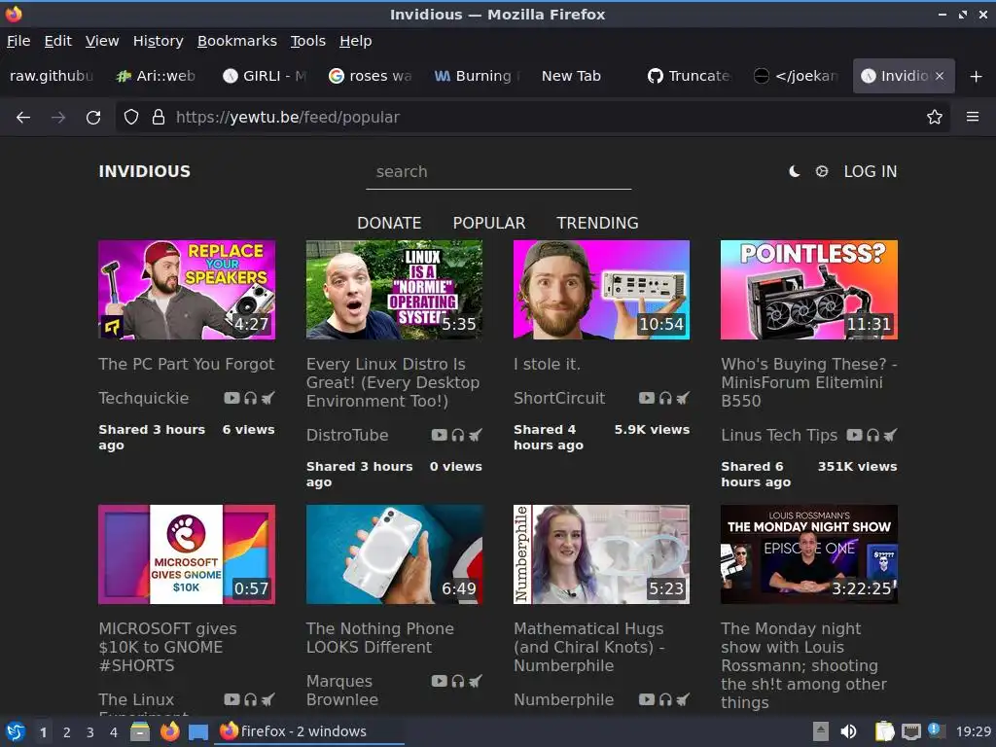Open the Edit menu
Image resolution: width=996 pixels, height=747 pixels.
point(57,41)
